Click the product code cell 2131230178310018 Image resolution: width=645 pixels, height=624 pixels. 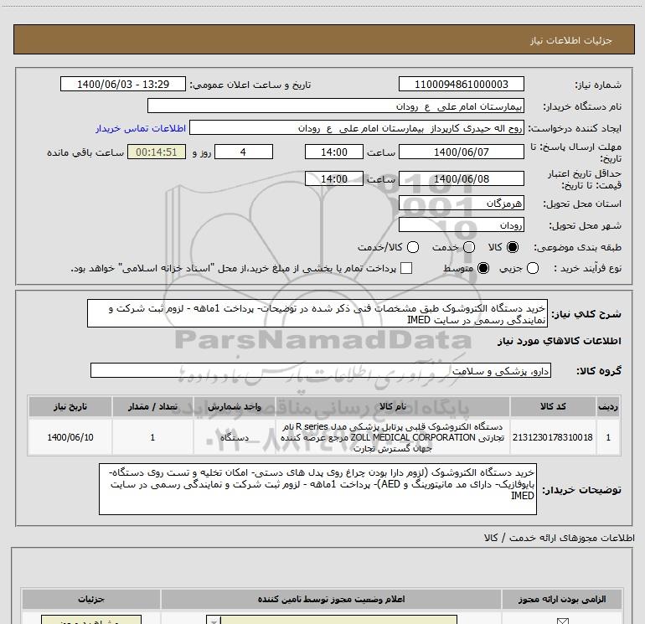click(x=553, y=437)
